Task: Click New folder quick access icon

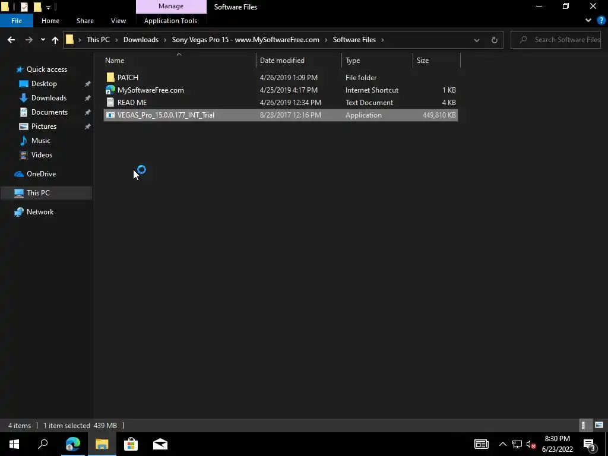Action: click(37, 7)
